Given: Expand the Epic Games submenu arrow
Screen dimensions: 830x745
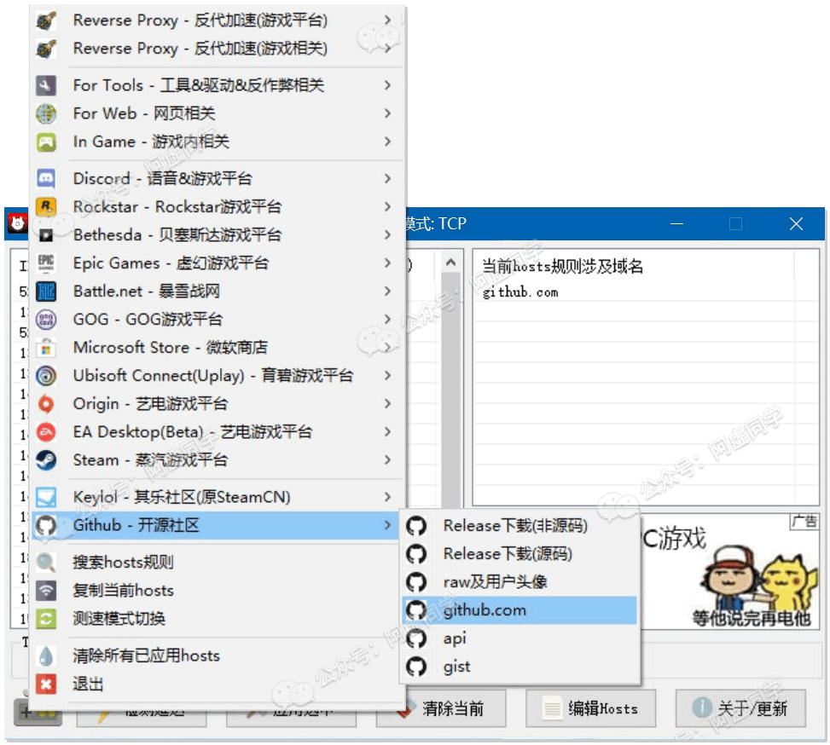Looking at the screenshot, I should coord(387,263).
